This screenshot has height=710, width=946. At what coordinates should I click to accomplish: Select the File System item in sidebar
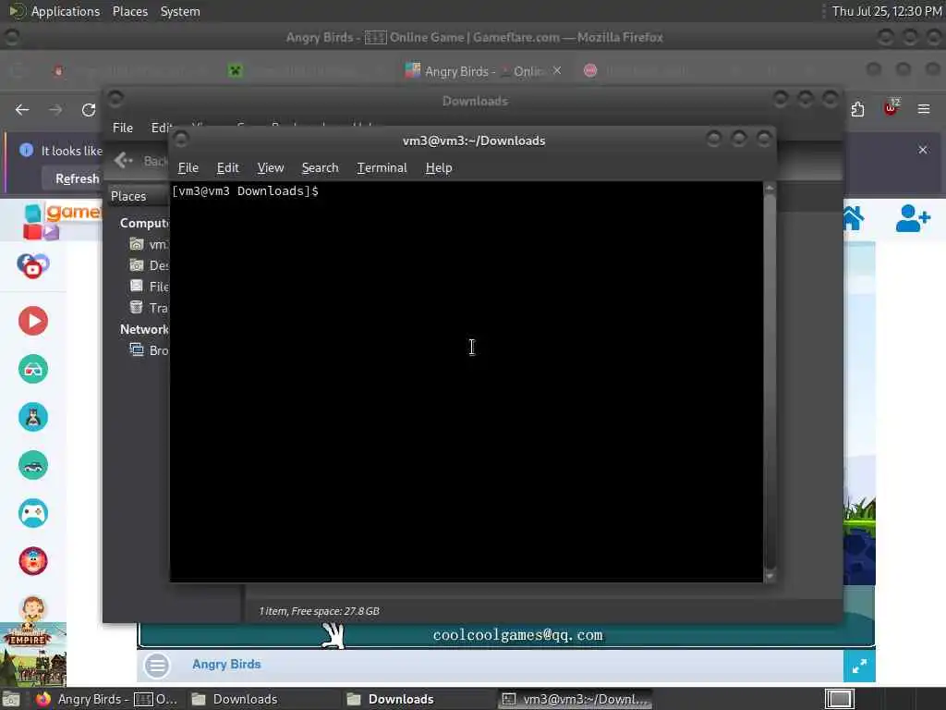point(149,287)
